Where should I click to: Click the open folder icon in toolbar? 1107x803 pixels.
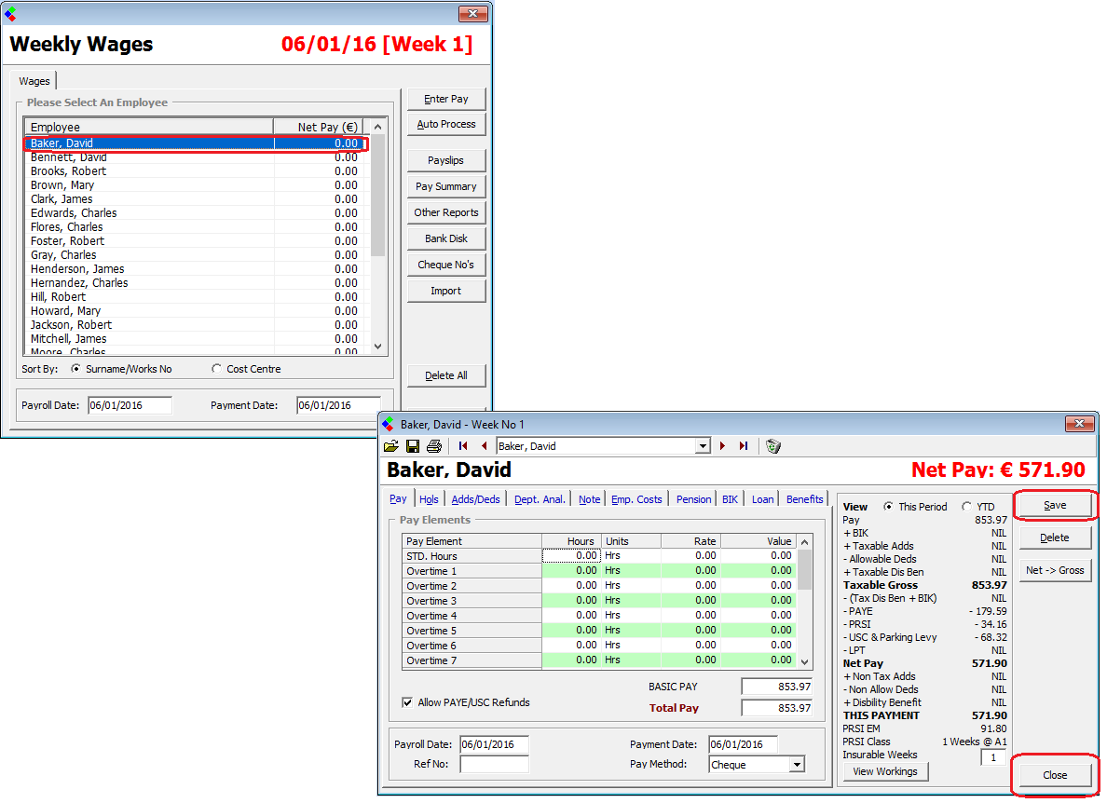click(391, 447)
